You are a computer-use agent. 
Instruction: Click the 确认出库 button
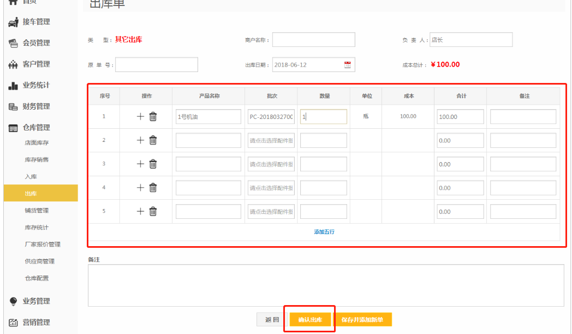(310, 320)
